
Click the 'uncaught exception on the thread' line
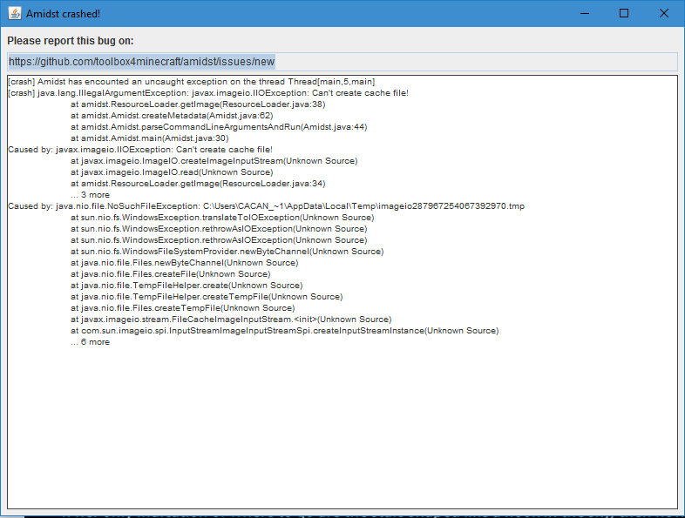click(192, 82)
